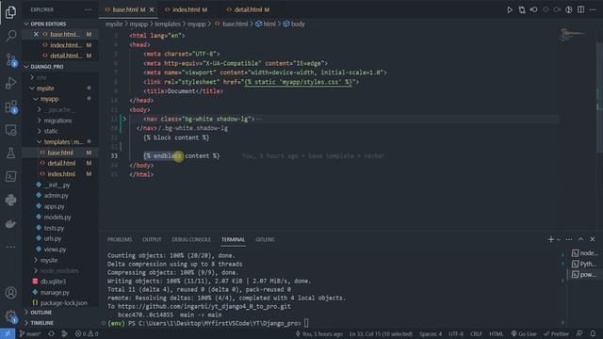Open the Run and Debug view
This screenshot has height=339, width=603.
10,83
